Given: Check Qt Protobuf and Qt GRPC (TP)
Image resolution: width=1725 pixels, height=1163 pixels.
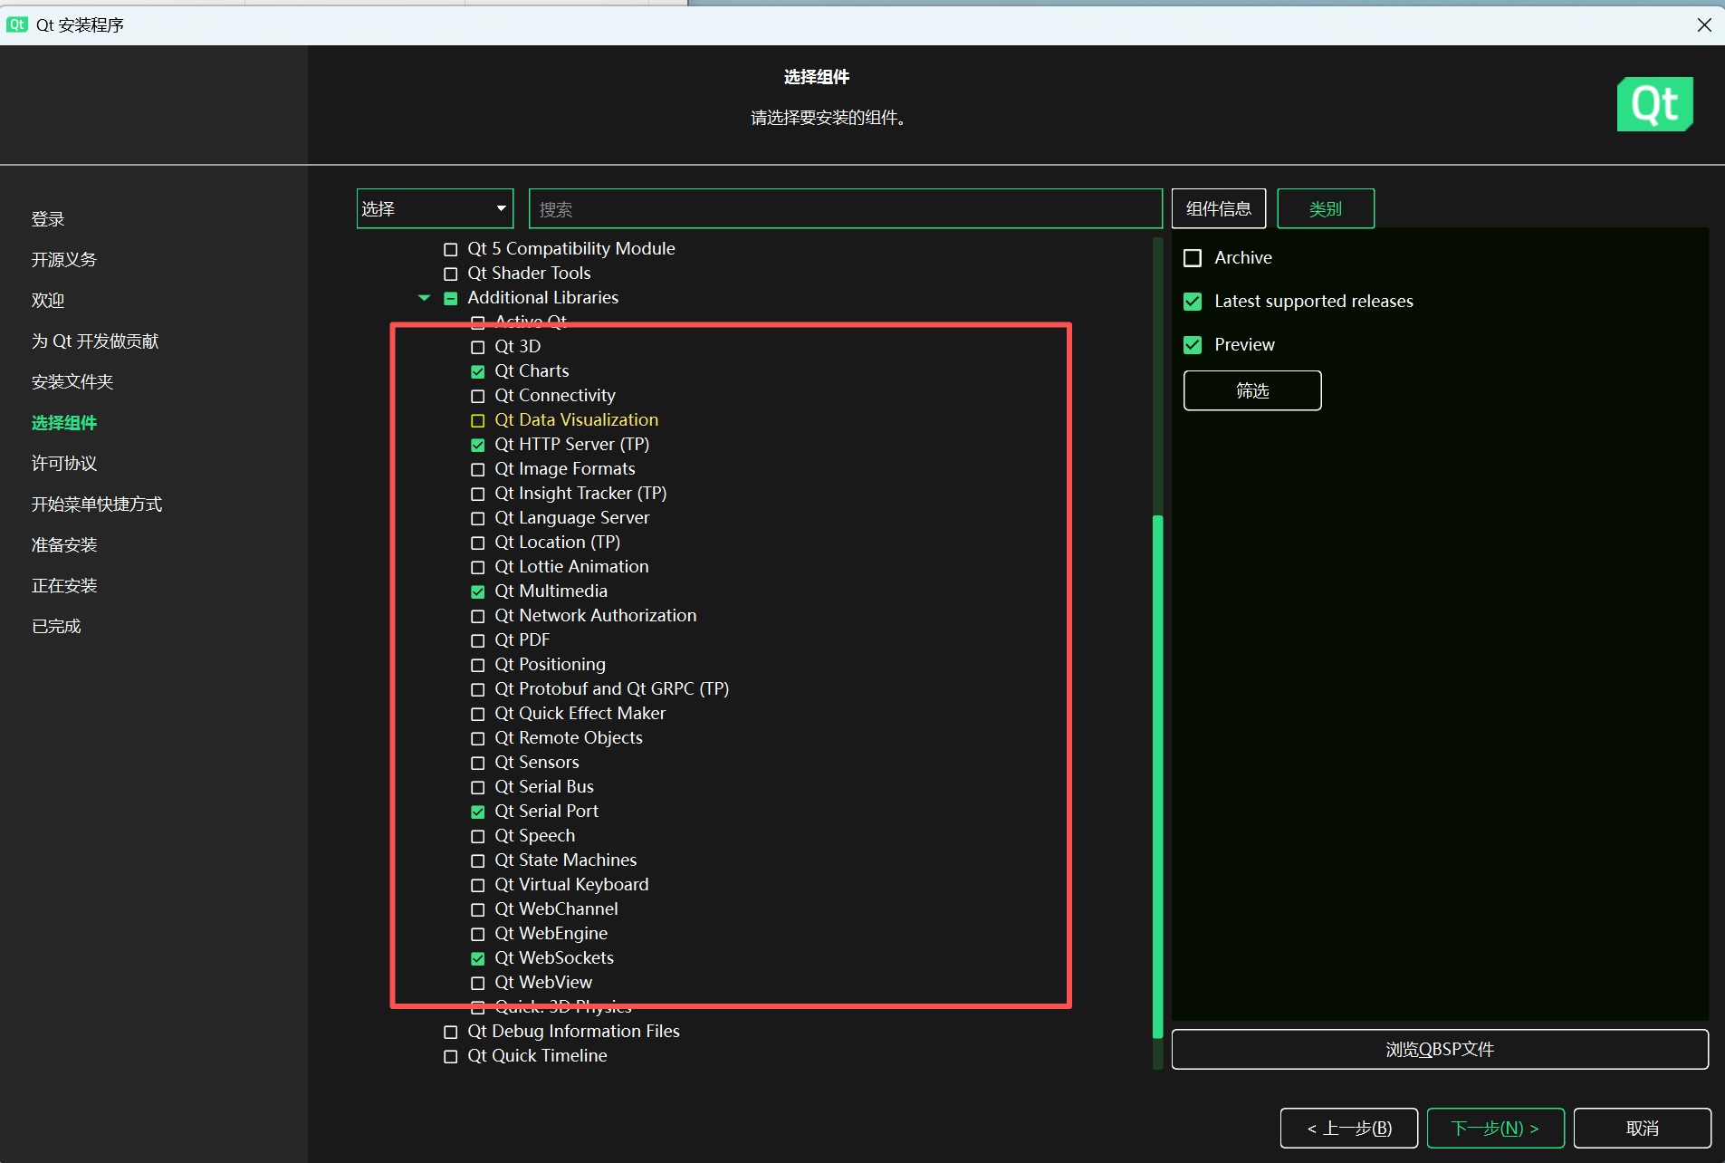Looking at the screenshot, I should click(x=477, y=689).
